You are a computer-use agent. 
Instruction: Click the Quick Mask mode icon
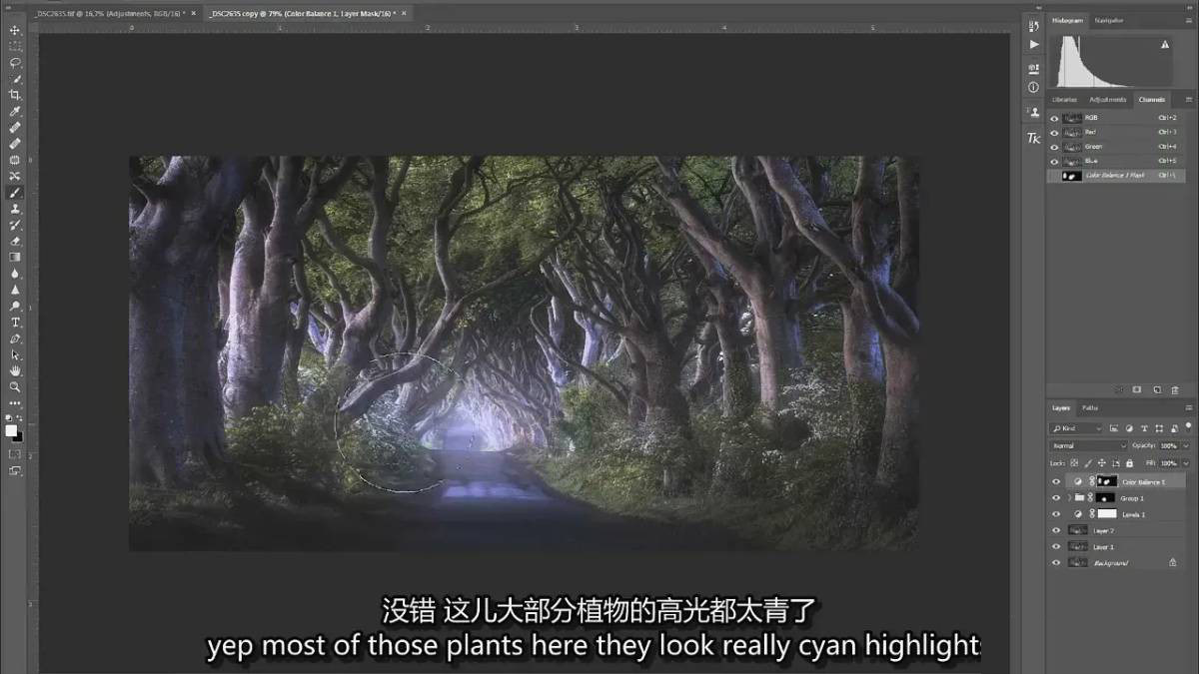pyautogui.click(x=15, y=454)
